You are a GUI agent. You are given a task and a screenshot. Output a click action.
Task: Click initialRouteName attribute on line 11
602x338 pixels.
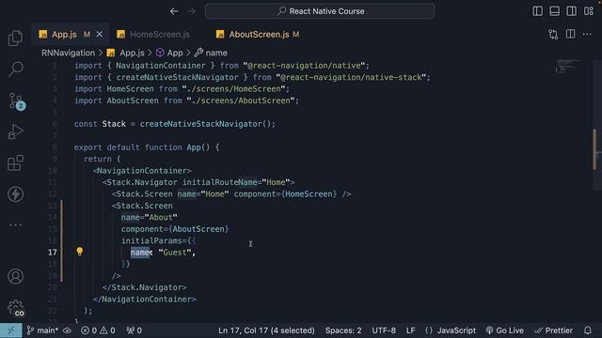(x=219, y=182)
